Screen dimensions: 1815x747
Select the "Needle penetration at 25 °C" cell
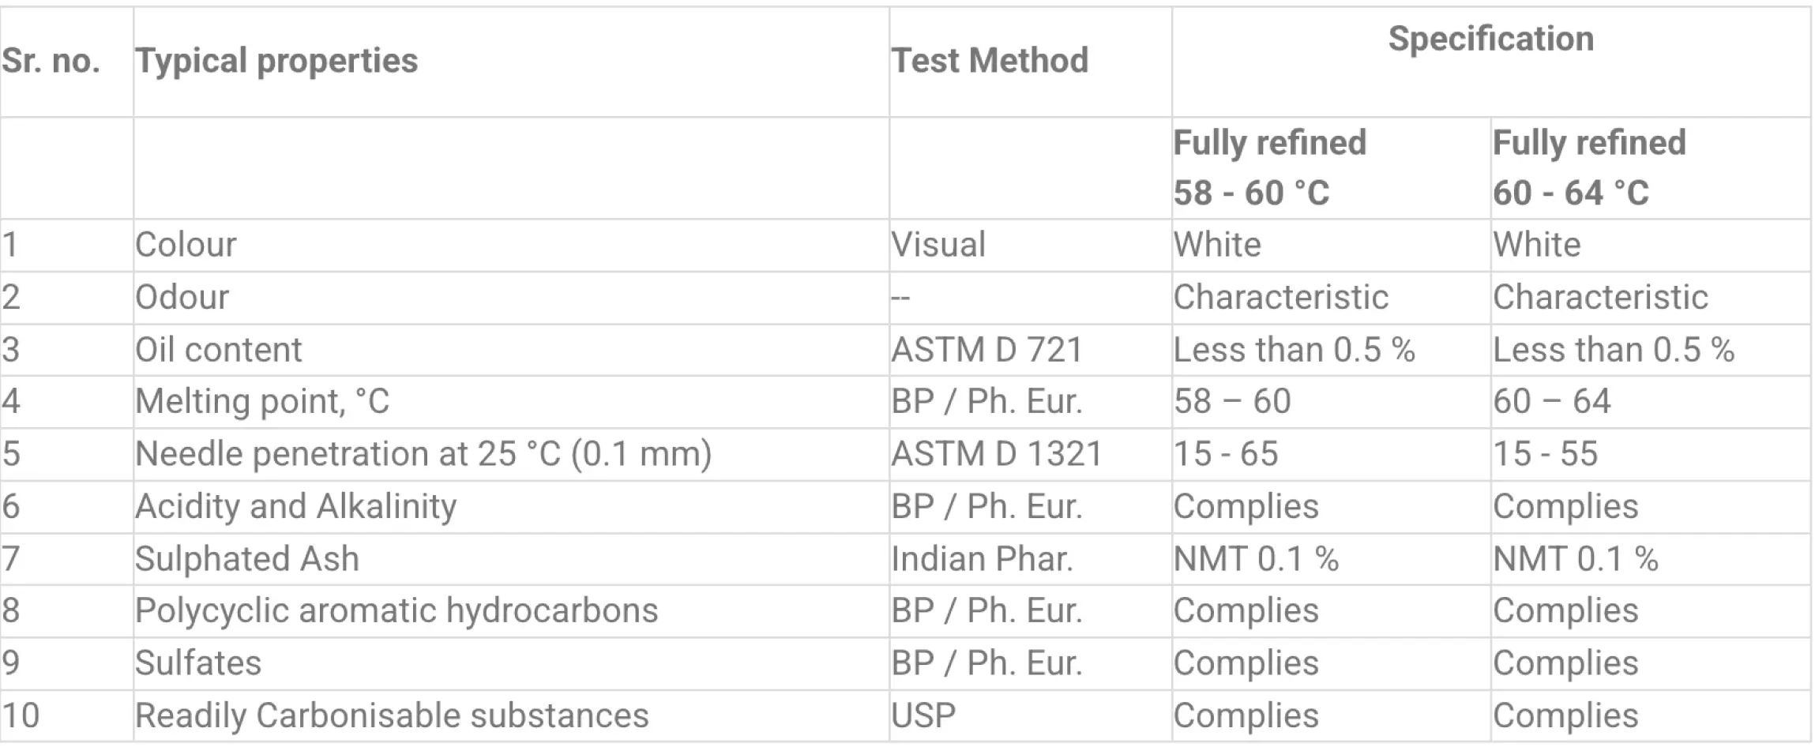tap(423, 454)
